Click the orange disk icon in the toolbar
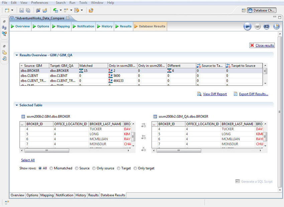284x207 pixels. (x=91, y=10)
